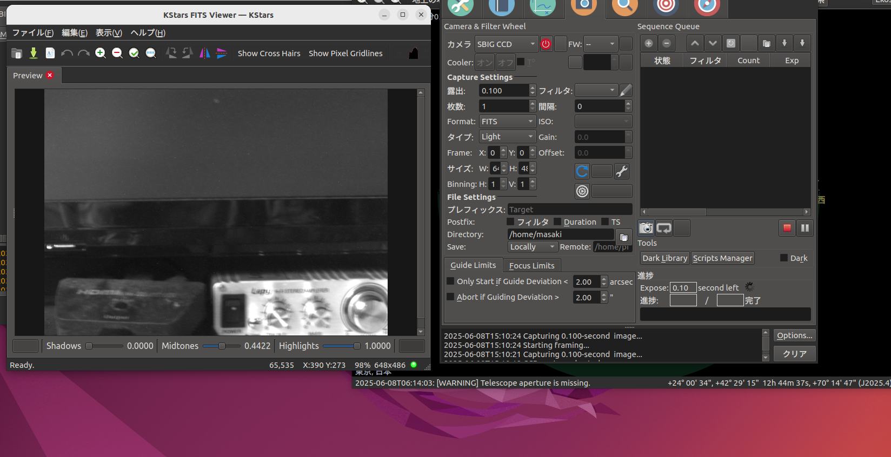Screen dimensions: 891x457
Task: Open the 表示(V) menu
Action: pyautogui.click(x=109, y=33)
